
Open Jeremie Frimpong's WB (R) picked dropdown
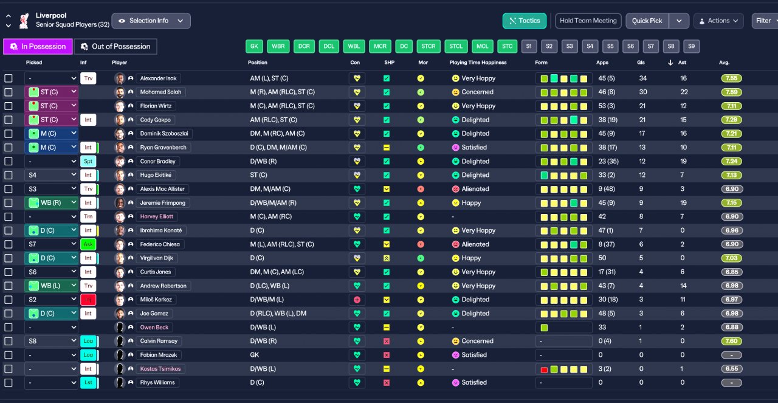(52, 203)
